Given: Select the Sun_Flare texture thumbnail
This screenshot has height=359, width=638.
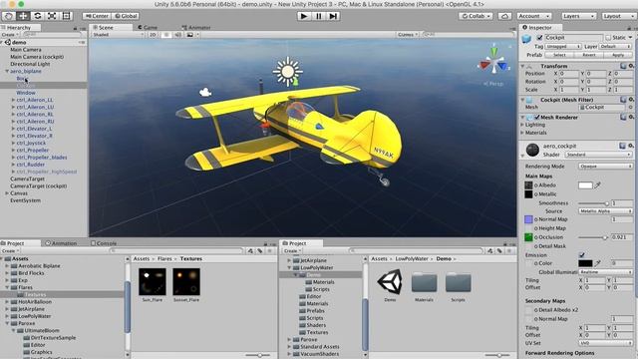Looking at the screenshot, I should tap(153, 281).
